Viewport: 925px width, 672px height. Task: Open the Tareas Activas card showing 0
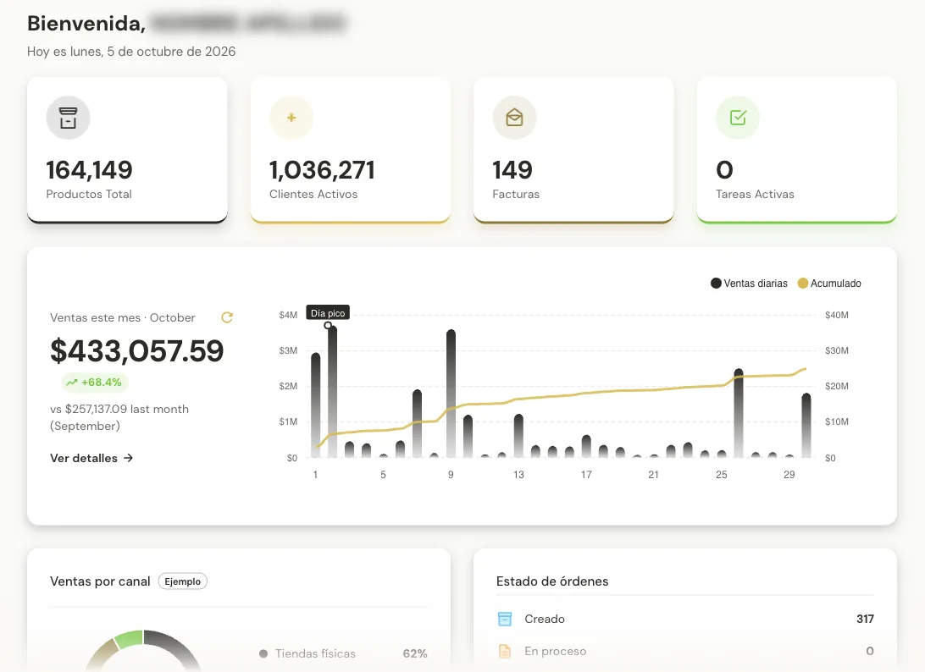coord(796,150)
